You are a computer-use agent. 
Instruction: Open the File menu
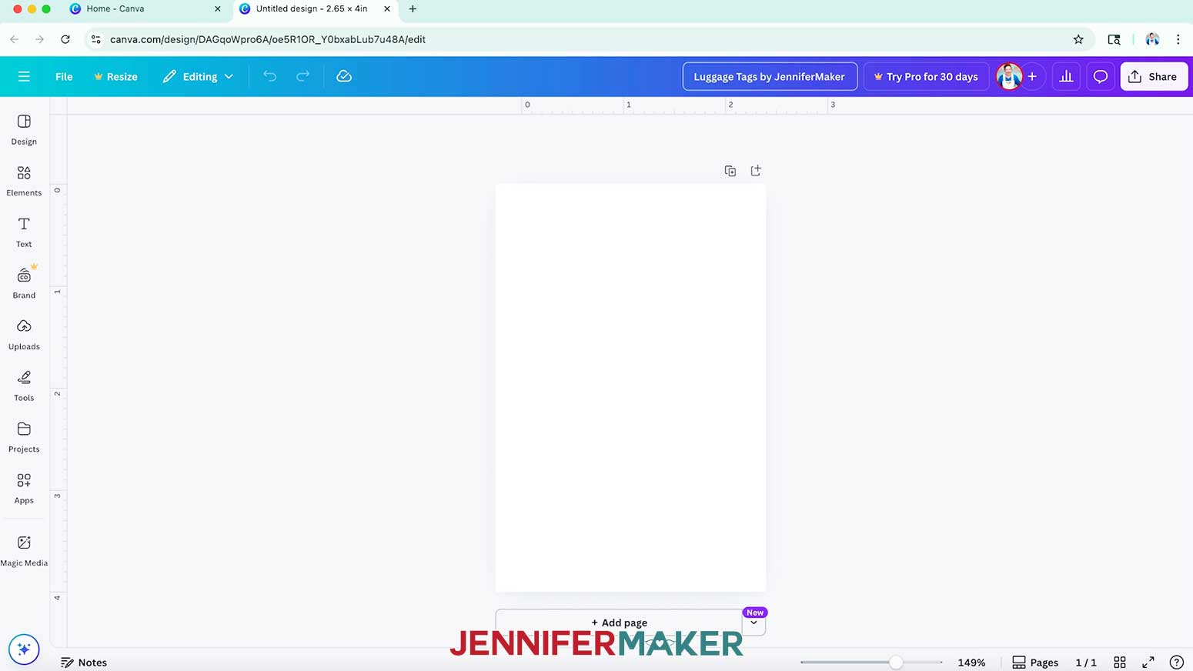64,76
